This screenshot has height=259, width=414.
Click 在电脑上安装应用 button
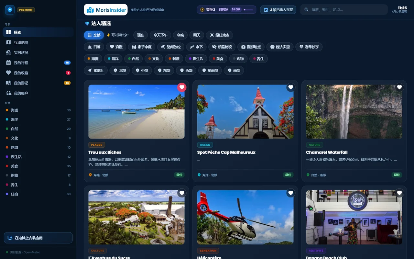38,238
